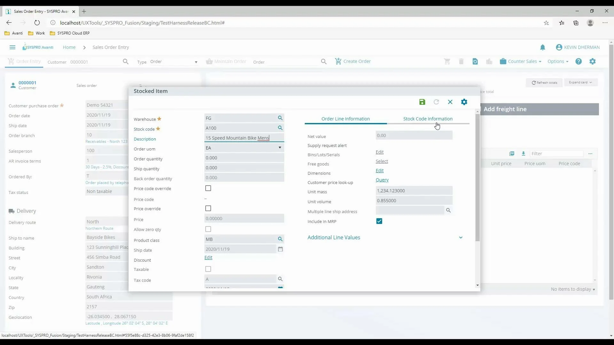
Task: Open the hamburger navigation menu
Action: 12,47
